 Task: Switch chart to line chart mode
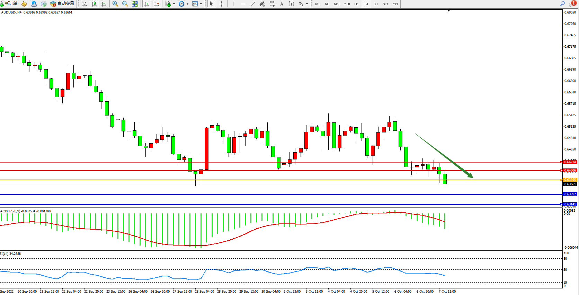click(104, 4)
